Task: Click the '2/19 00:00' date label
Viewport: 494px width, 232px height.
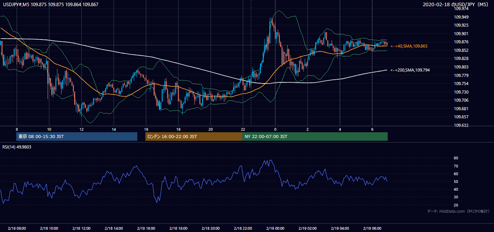Action: coord(275,228)
